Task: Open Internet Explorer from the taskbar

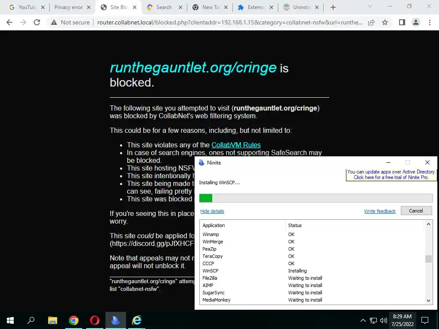Action: pos(137,320)
